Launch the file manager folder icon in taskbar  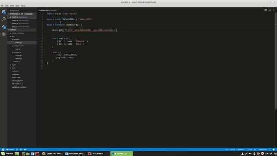(28, 153)
